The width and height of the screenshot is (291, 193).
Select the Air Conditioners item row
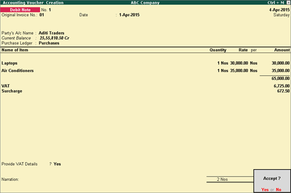(145, 71)
